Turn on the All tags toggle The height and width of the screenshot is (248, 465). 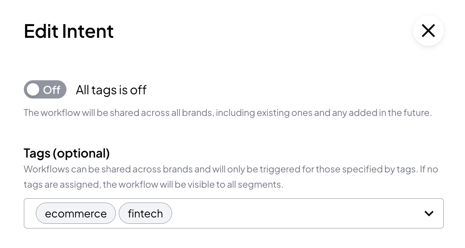45,89
